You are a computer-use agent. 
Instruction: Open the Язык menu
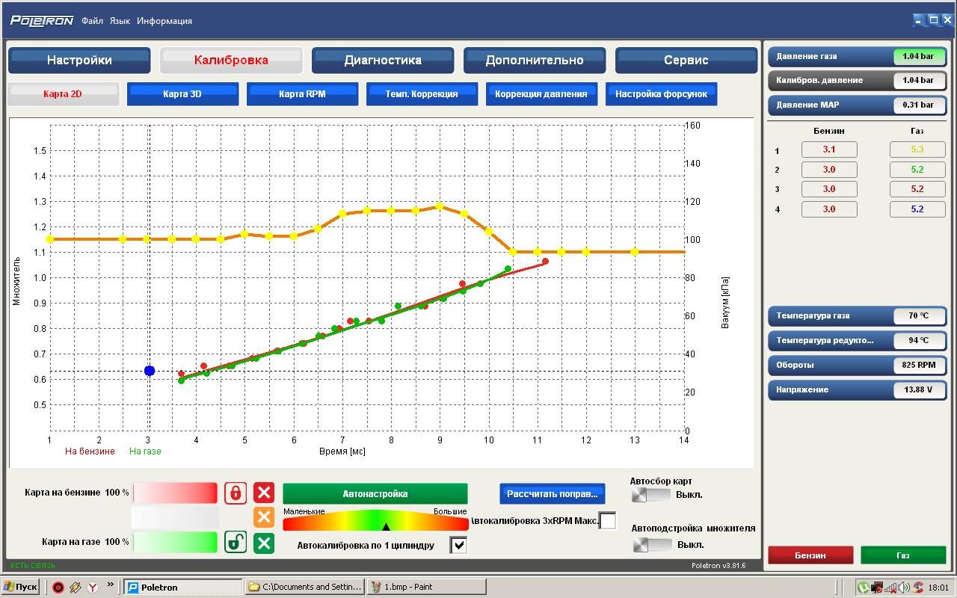[120, 21]
